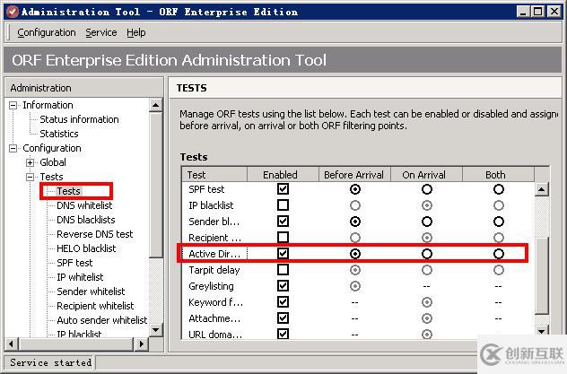Select On Arrival for Sender blacklist test

point(427,222)
